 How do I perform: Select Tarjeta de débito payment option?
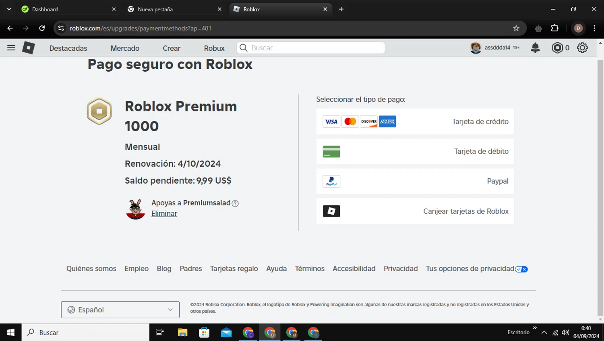point(415,151)
